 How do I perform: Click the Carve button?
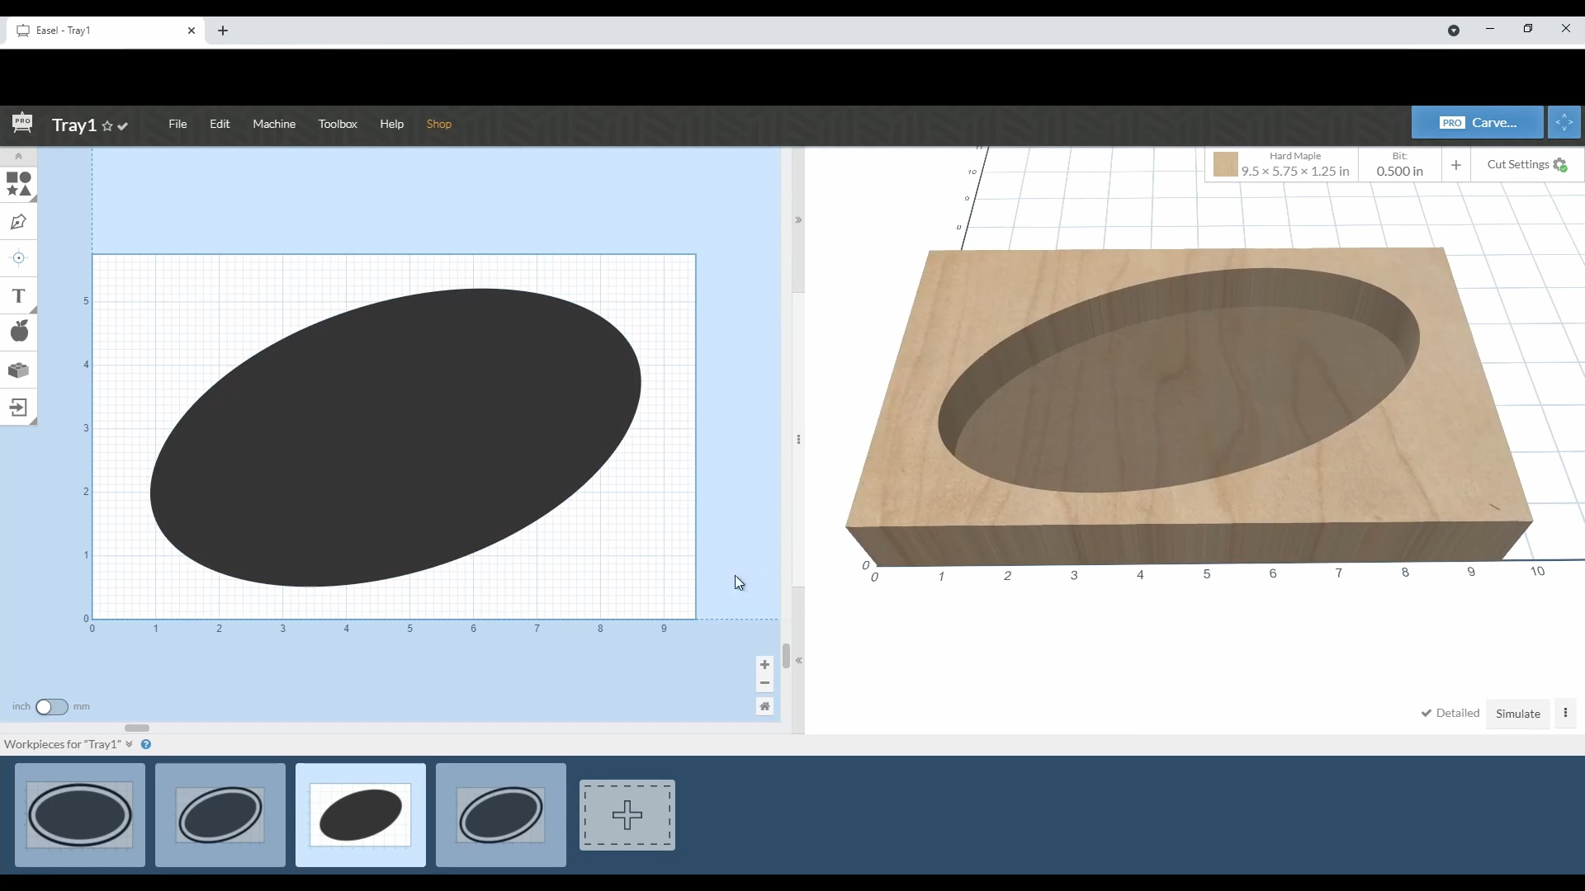1477,122
